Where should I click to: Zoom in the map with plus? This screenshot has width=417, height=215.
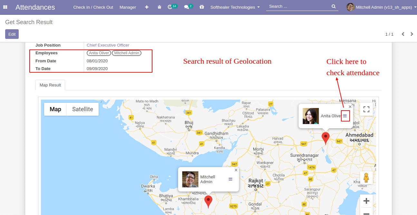click(366, 201)
